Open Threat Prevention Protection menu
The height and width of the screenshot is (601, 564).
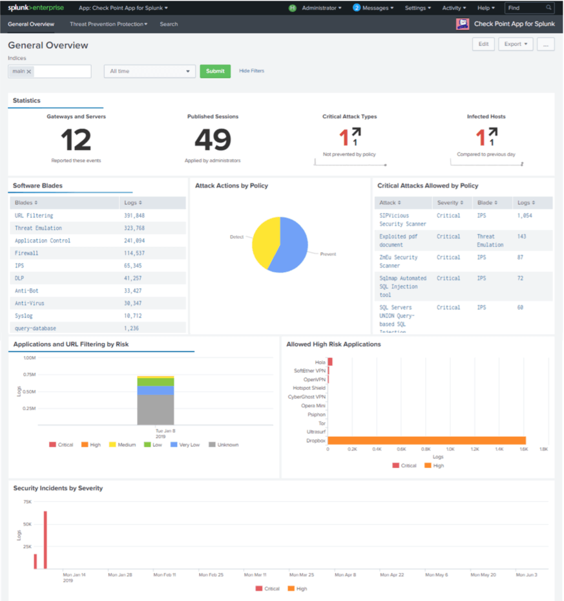(109, 24)
